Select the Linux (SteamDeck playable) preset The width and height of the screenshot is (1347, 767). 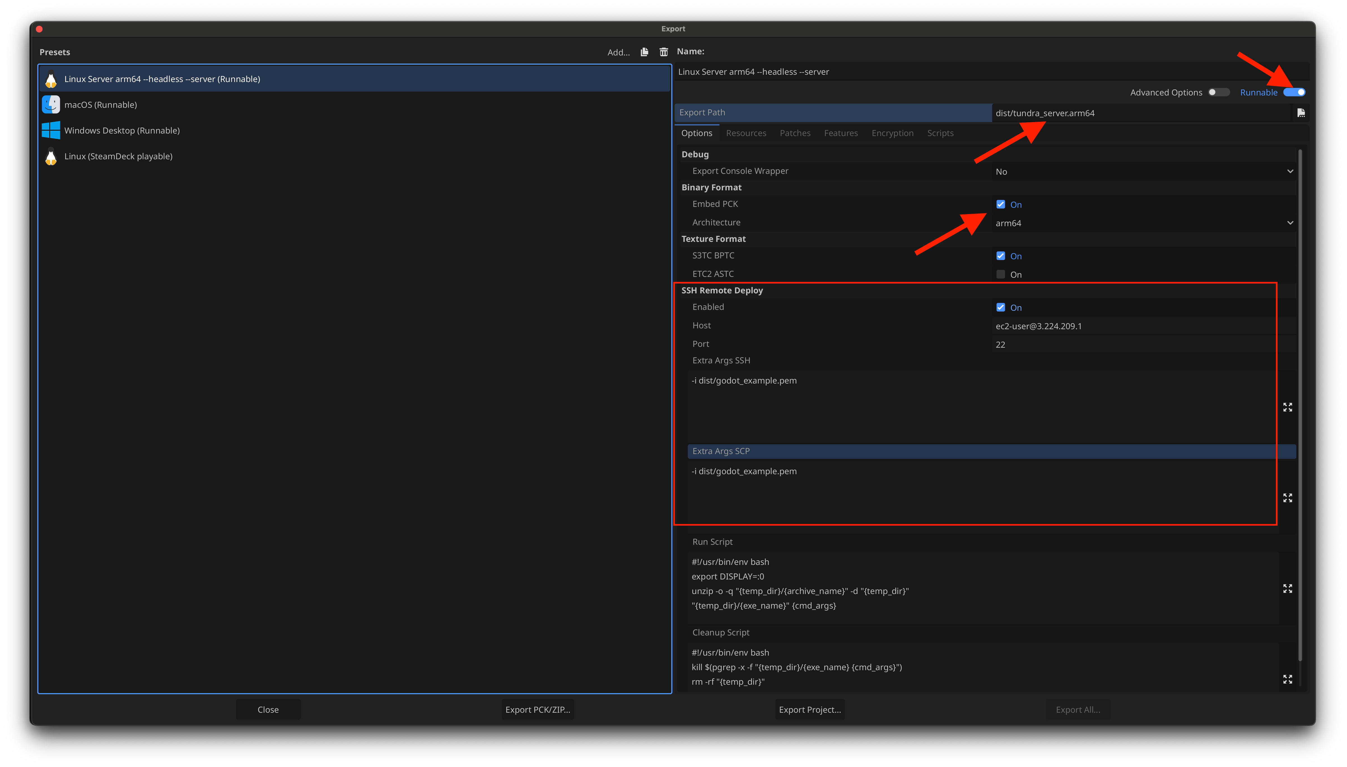354,156
